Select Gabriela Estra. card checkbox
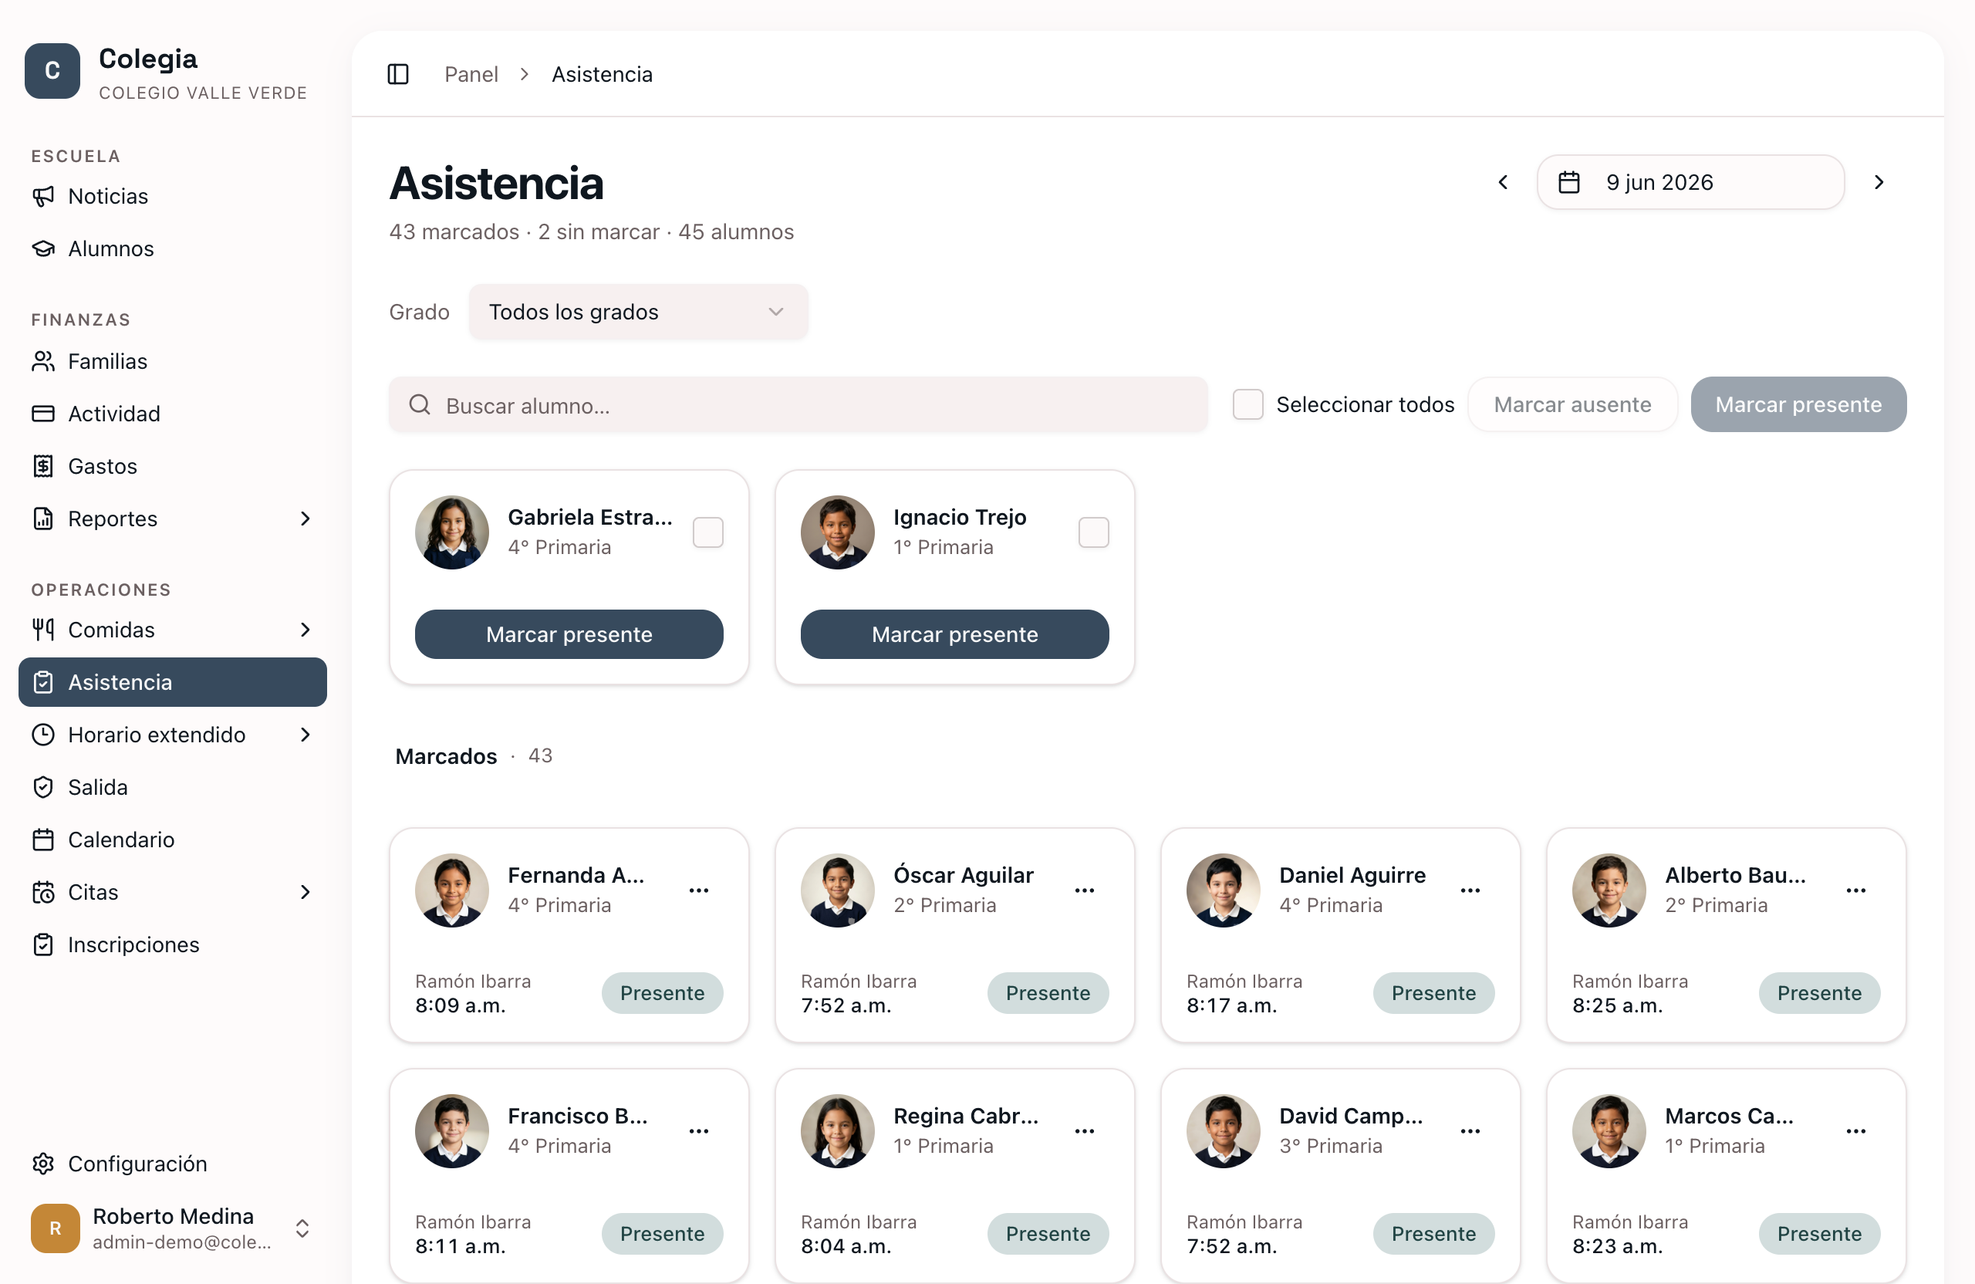This screenshot has width=1975, height=1284. point(708,532)
